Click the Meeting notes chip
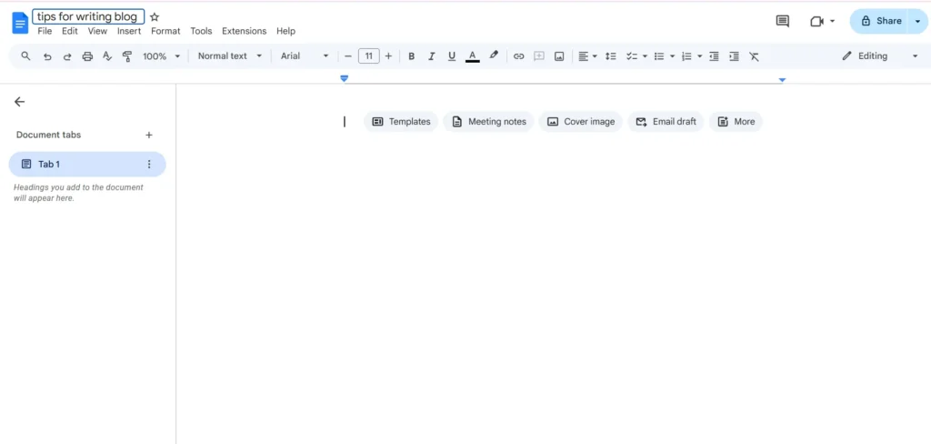The image size is (931, 444). [x=487, y=122]
